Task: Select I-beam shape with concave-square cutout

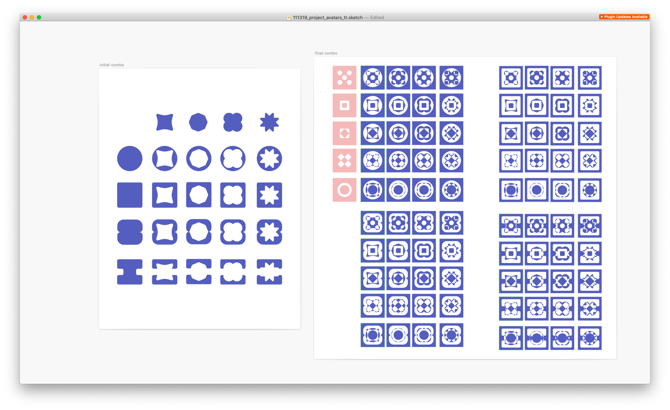Action: pyautogui.click(x=165, y=272)
